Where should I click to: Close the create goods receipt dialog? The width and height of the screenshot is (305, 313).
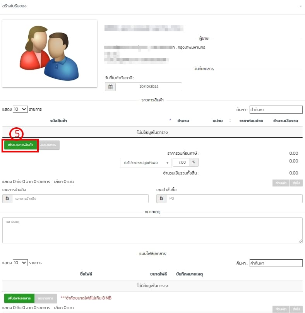pos(301,6)
